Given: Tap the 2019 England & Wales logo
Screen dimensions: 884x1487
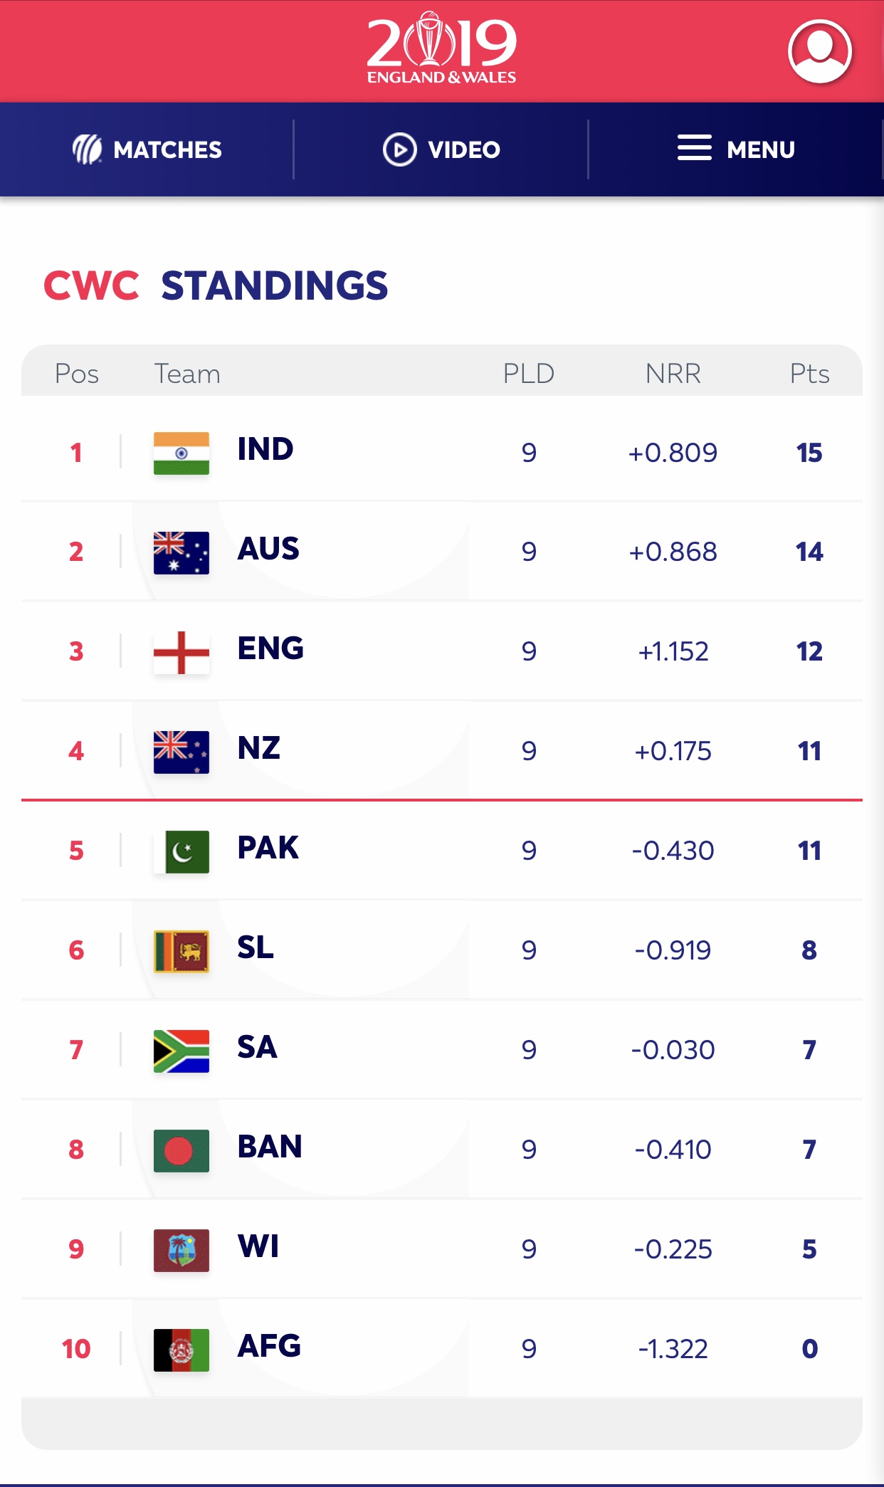Looking at the screenshot, I should tap(441, 48).
